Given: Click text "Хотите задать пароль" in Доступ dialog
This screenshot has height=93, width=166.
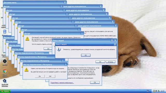Looking at the screenshot, I should tap(42, 44).
